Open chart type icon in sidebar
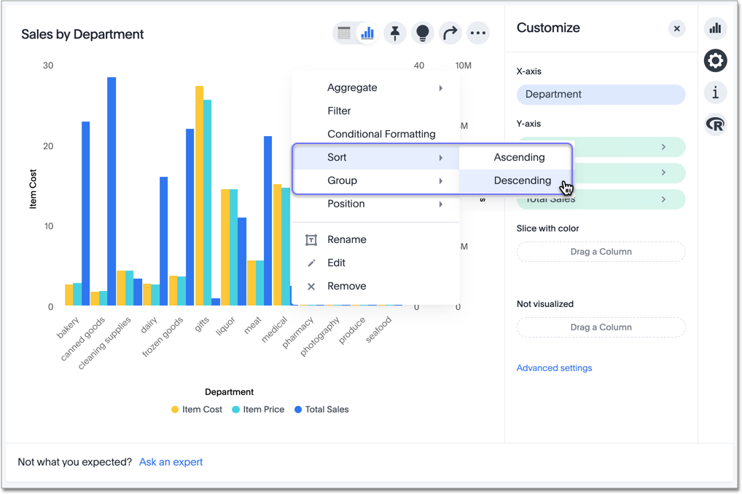The height and width of the screenshot is (494, 742). [x=715, y=28]
